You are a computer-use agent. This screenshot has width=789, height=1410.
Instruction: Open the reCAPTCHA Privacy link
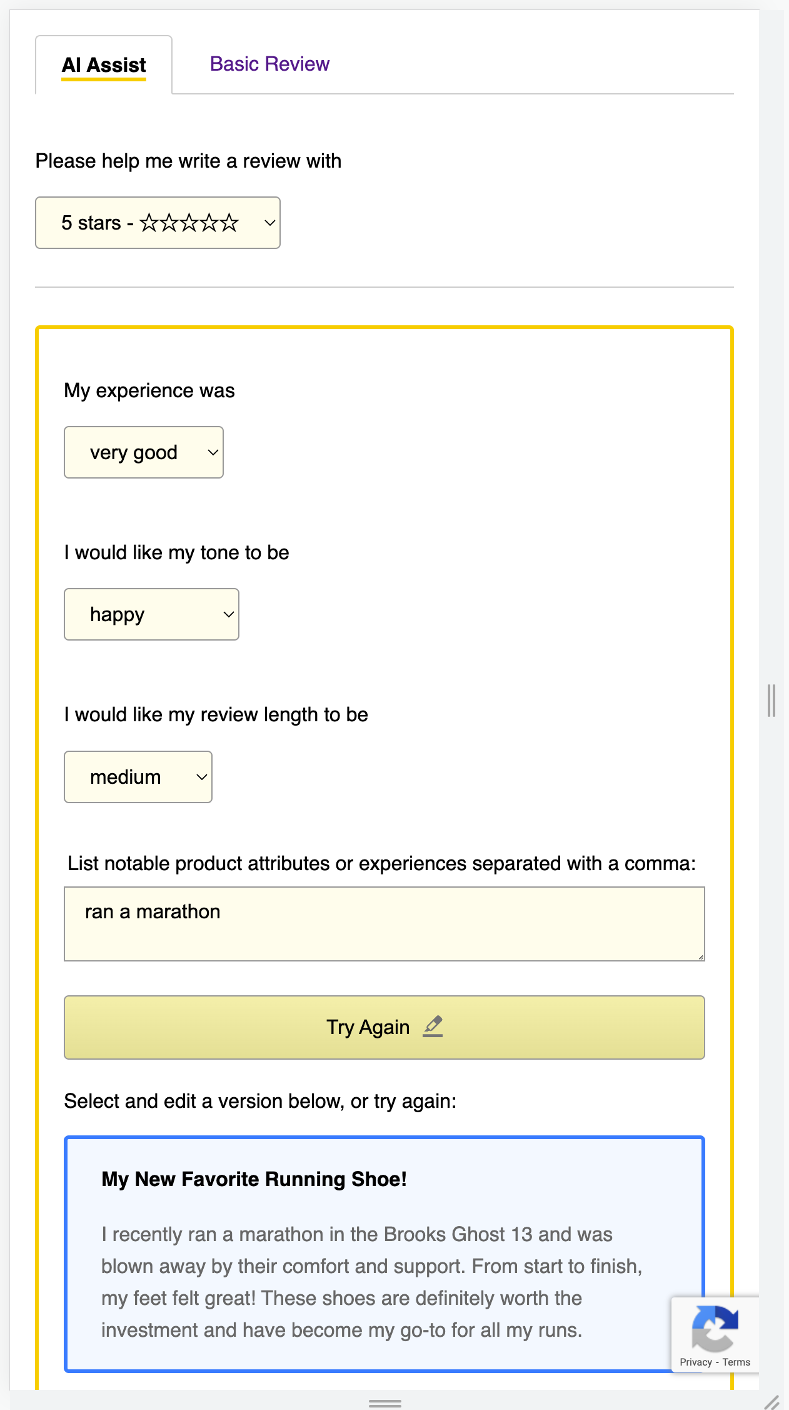[x=696, y=1362]
